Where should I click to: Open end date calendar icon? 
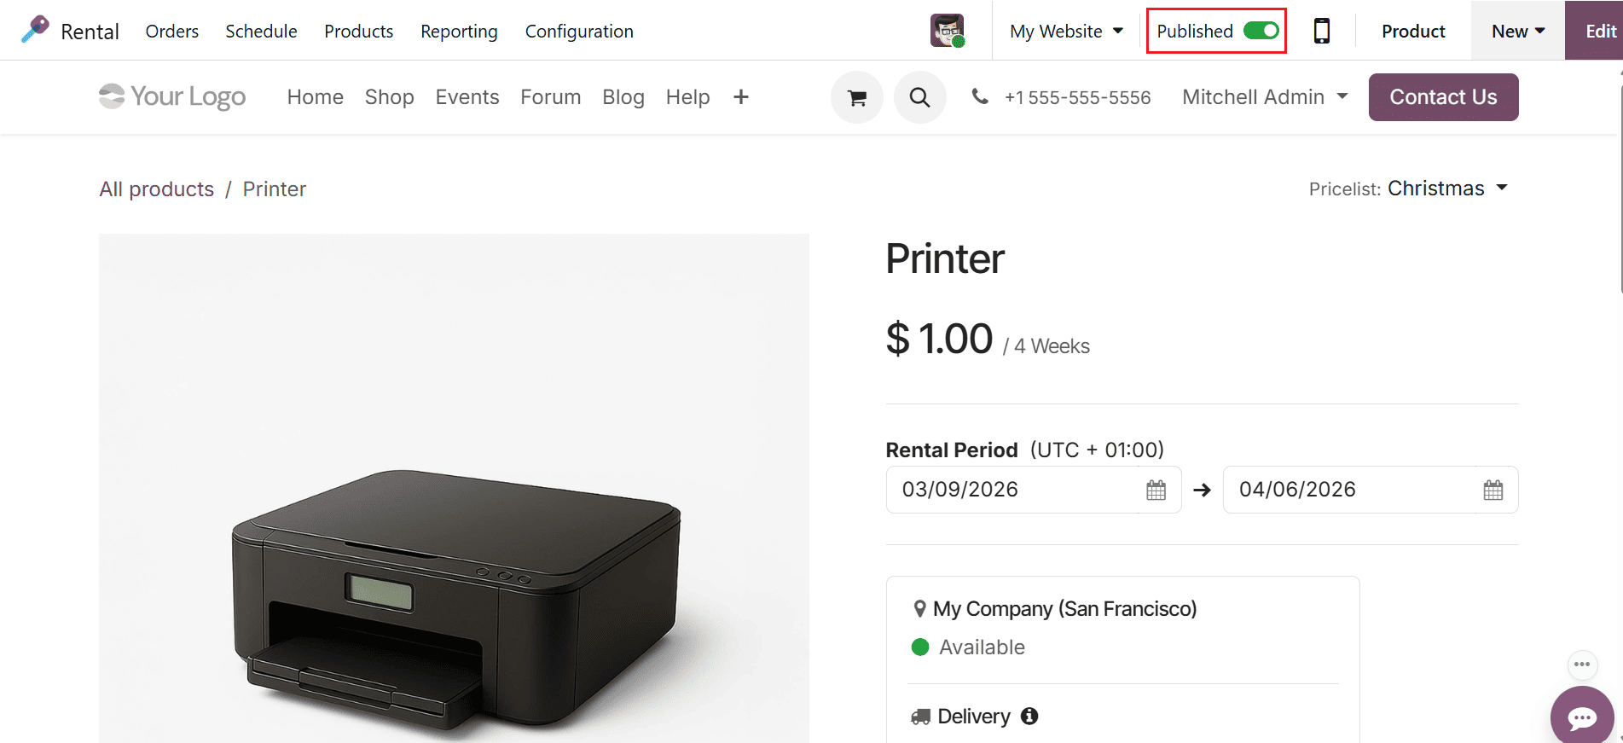[1493, 490]
